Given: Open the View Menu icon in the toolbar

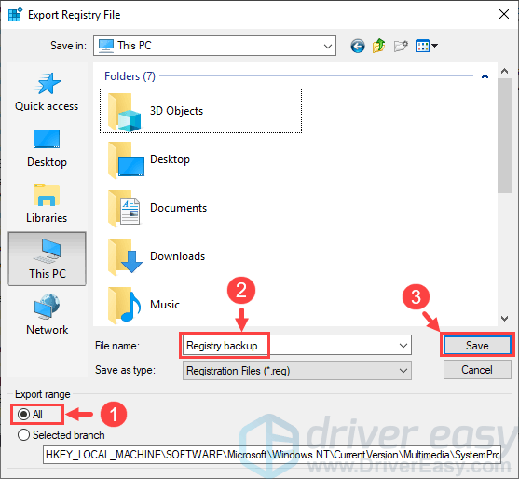Looking at the screenshot, I should pos(427,46).
